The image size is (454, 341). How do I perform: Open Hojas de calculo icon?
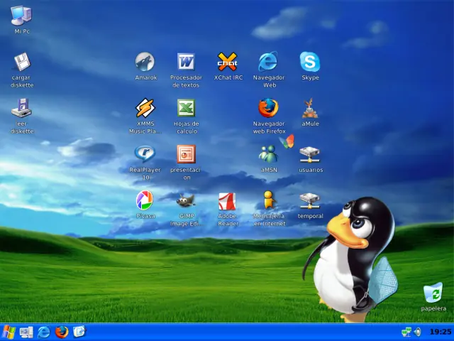(x=186, y=108)
